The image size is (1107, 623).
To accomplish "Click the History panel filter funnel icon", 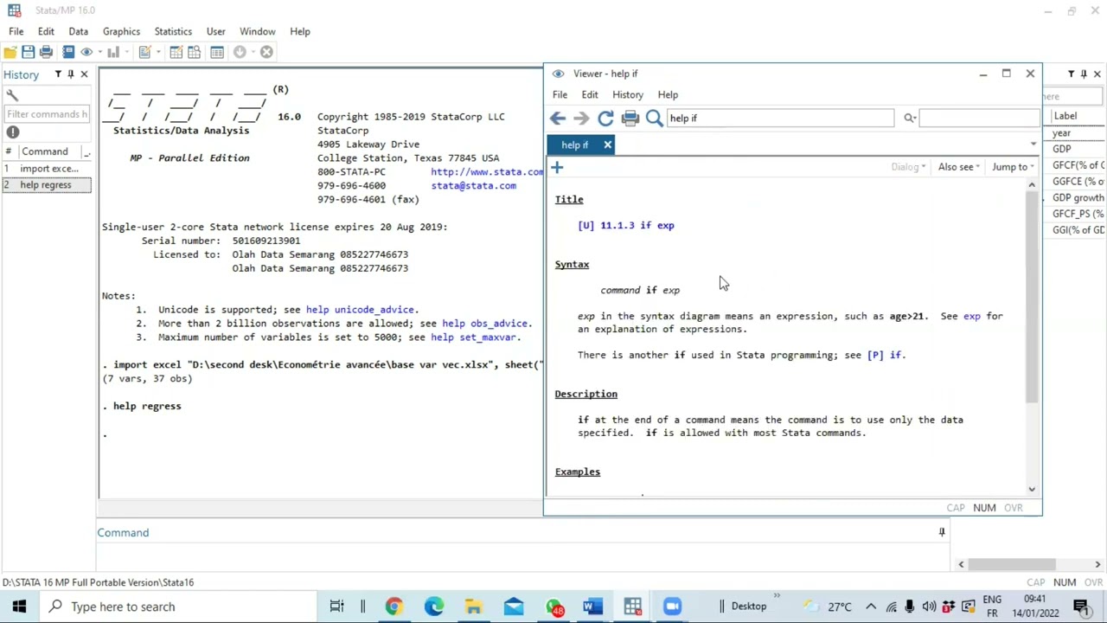I will pyautogui.click(x=58, y=74).
